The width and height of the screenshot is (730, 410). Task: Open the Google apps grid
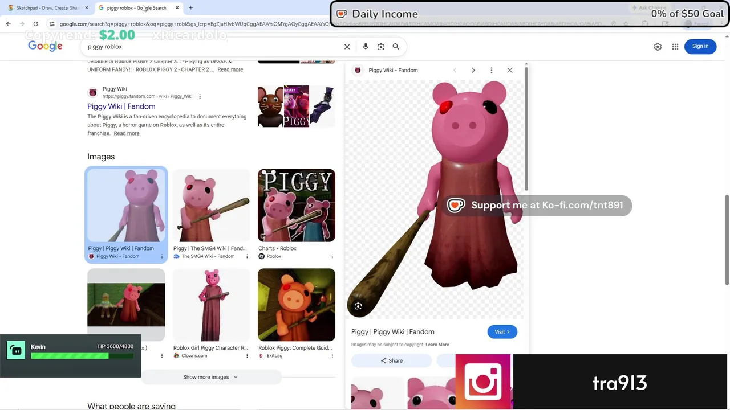pyautogui.click(x=675, y=47)
